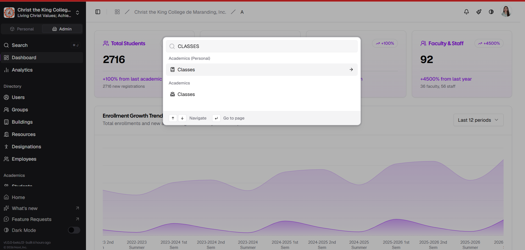
Task: Open Feature Requests link
Action: coord(42,219)
